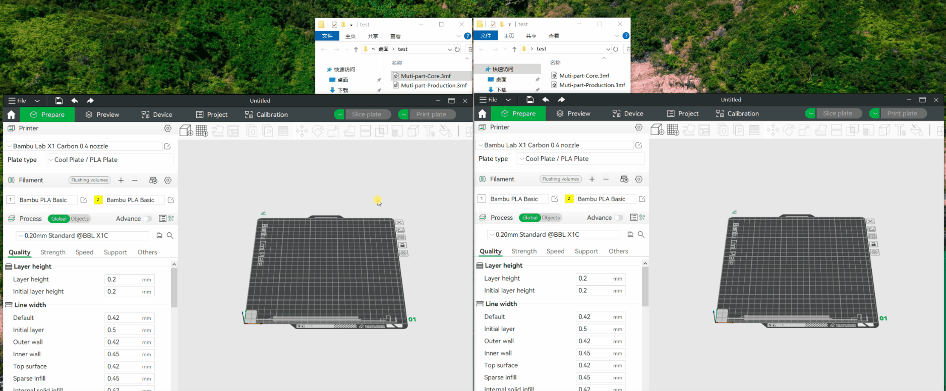Click Text shape tool icon in left Bambu toolbar
Viewport: 946px width, 391px height.
(429, 131)
